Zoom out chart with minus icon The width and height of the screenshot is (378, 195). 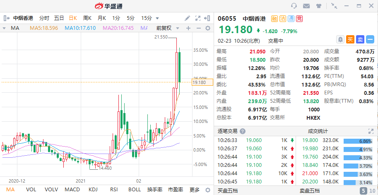pyautogui.click(x=199, y=28)
